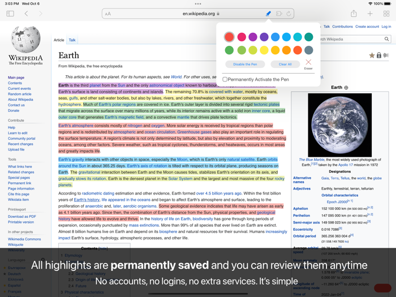Viewport: 396px width, 297px height.
Task: Click the Wikipedia globe logo
Action: [25, 40]
